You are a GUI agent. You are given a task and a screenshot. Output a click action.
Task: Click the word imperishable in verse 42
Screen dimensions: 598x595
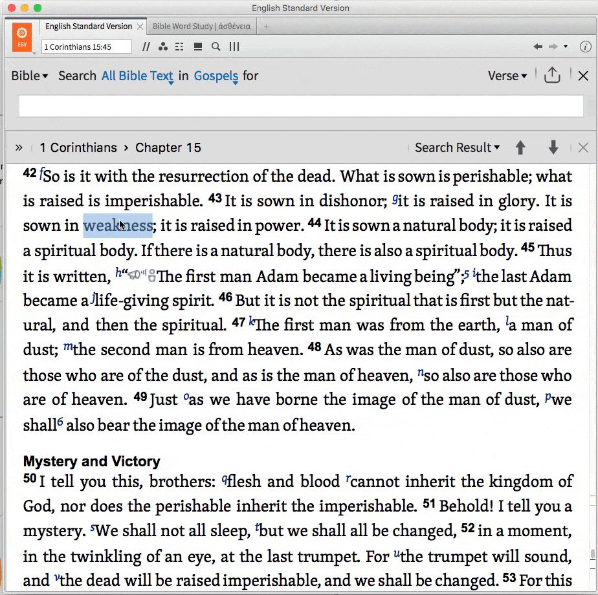(x=153, y=201)
